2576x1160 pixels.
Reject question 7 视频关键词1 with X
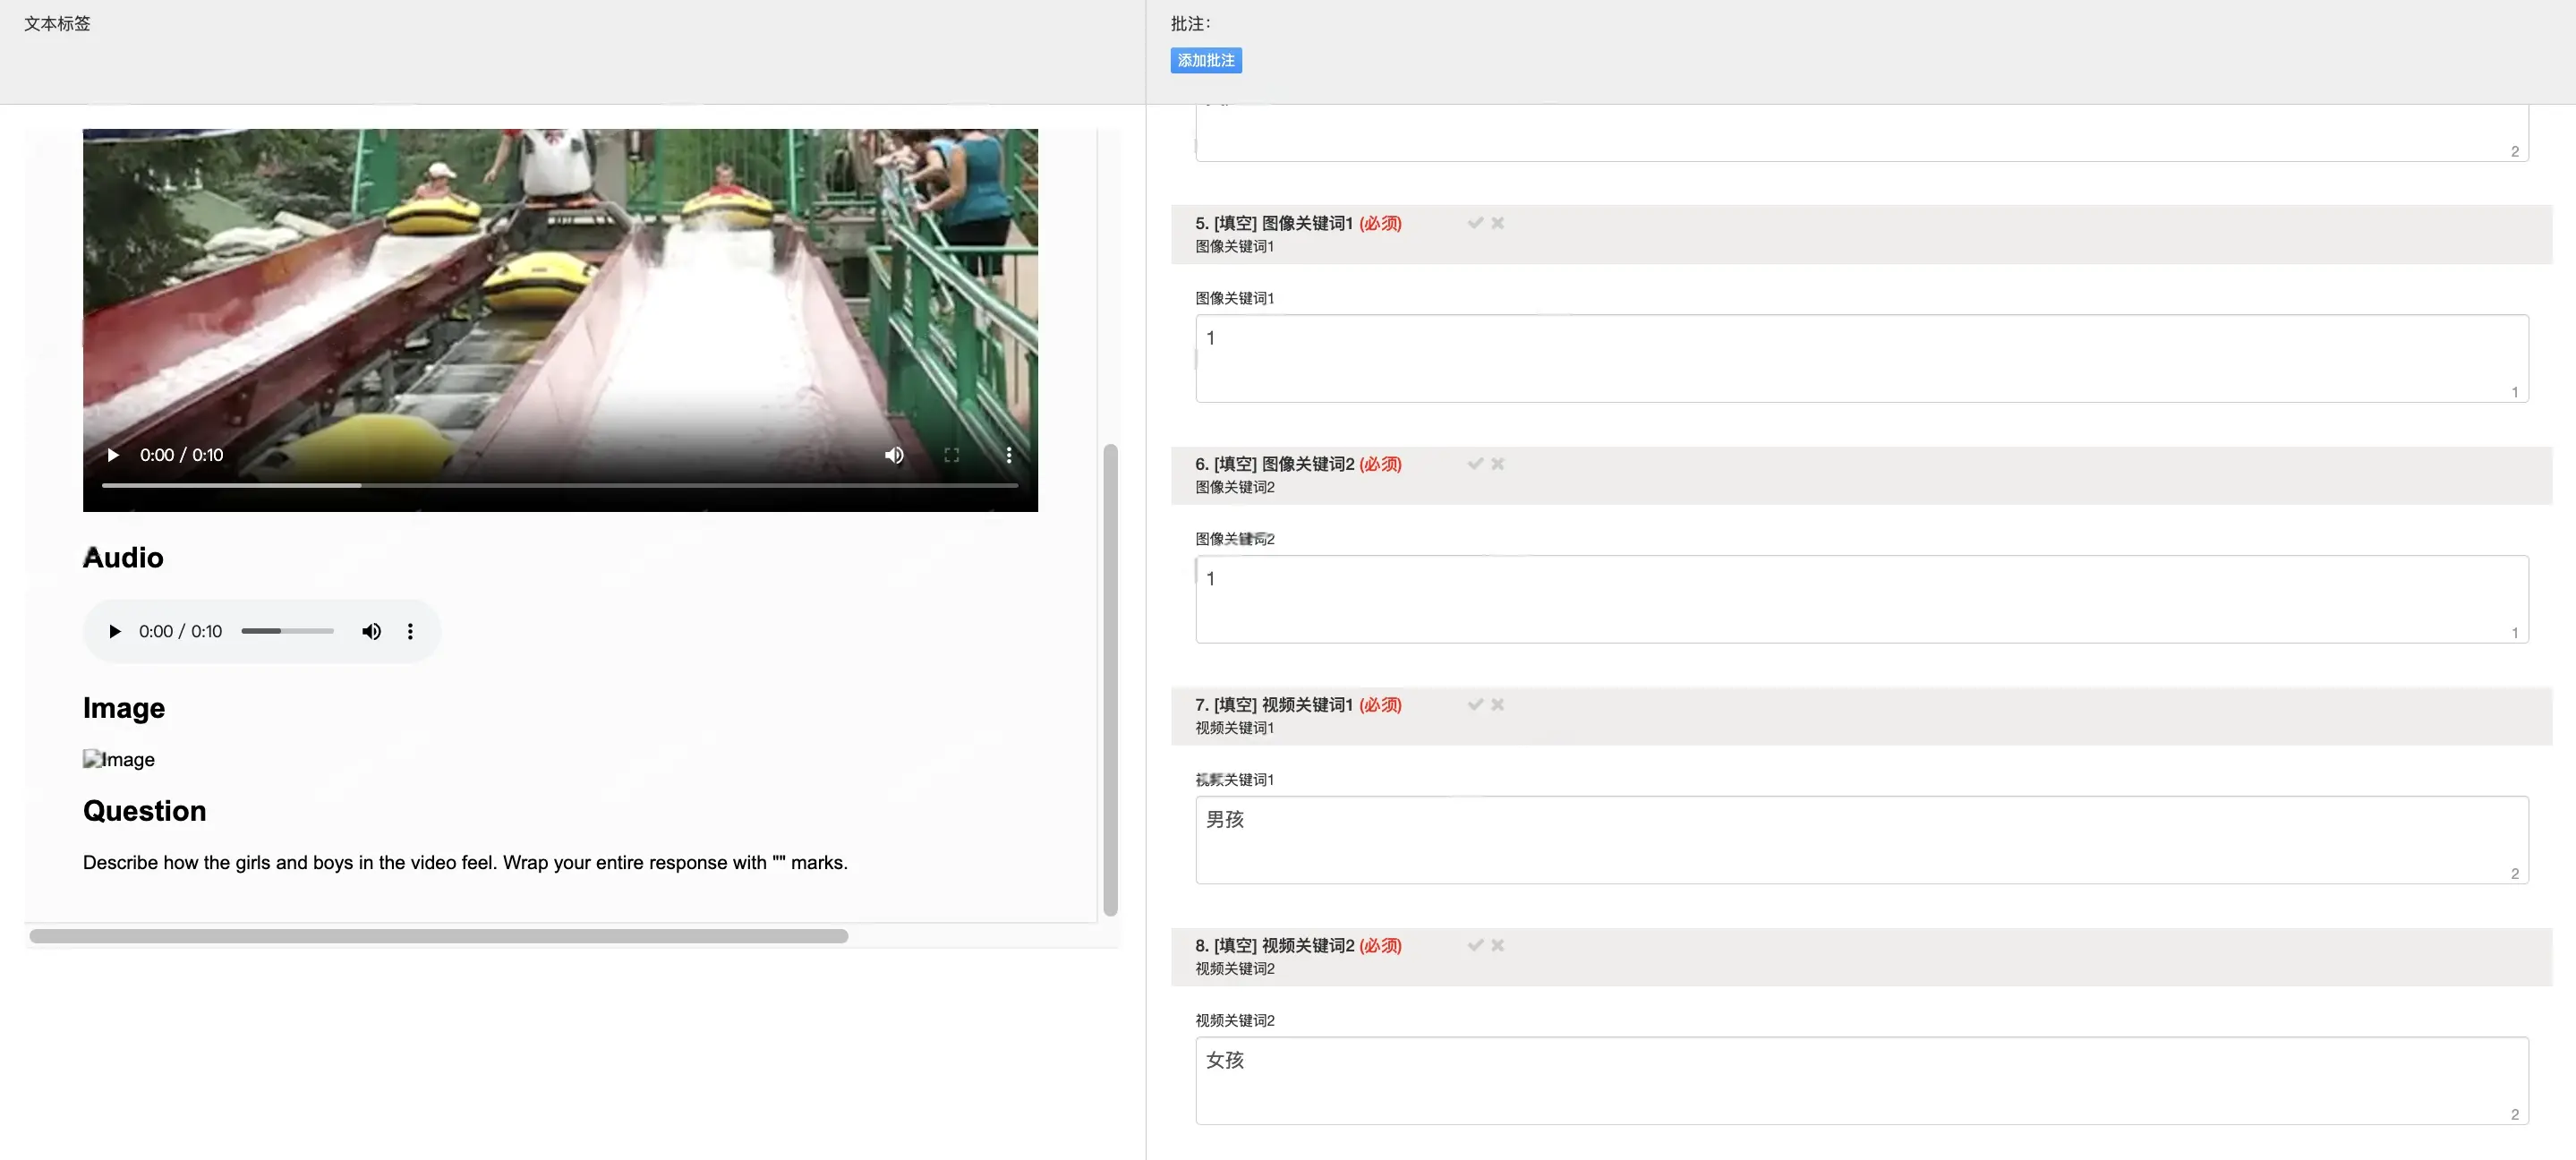point(1497,705)
